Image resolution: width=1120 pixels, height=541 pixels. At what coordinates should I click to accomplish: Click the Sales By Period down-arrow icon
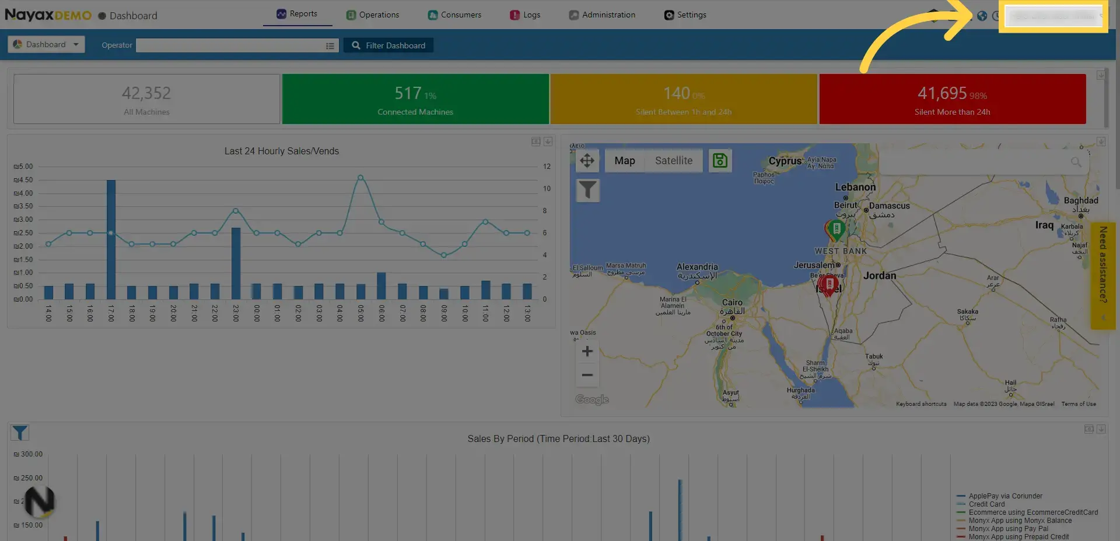[1101, 429]
